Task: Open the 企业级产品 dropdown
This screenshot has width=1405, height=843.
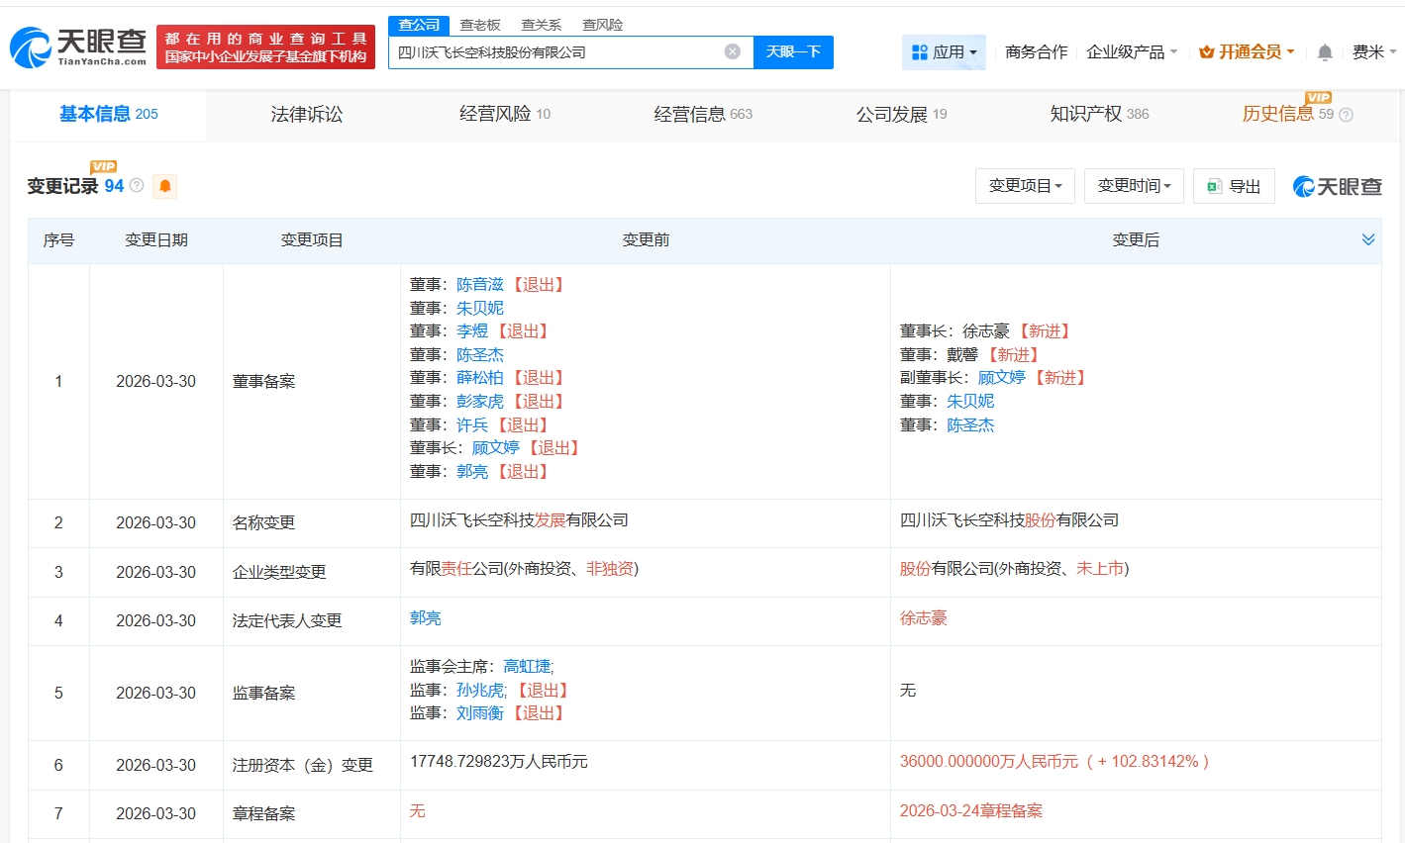Action: tap(1132, 52)
